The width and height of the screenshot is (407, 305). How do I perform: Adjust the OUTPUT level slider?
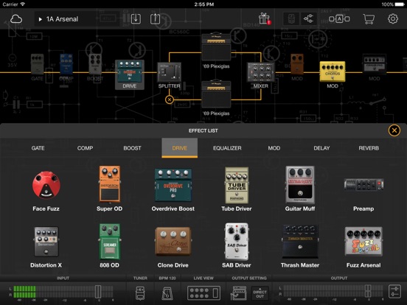[x=368, y=291]
